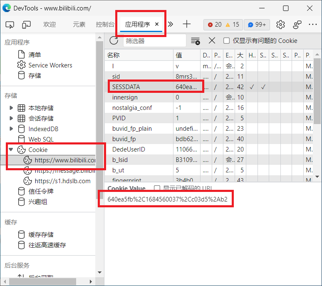Open DevTools settings gear
The width and height of the screenshot is (322, 286).
coord(280,25)
